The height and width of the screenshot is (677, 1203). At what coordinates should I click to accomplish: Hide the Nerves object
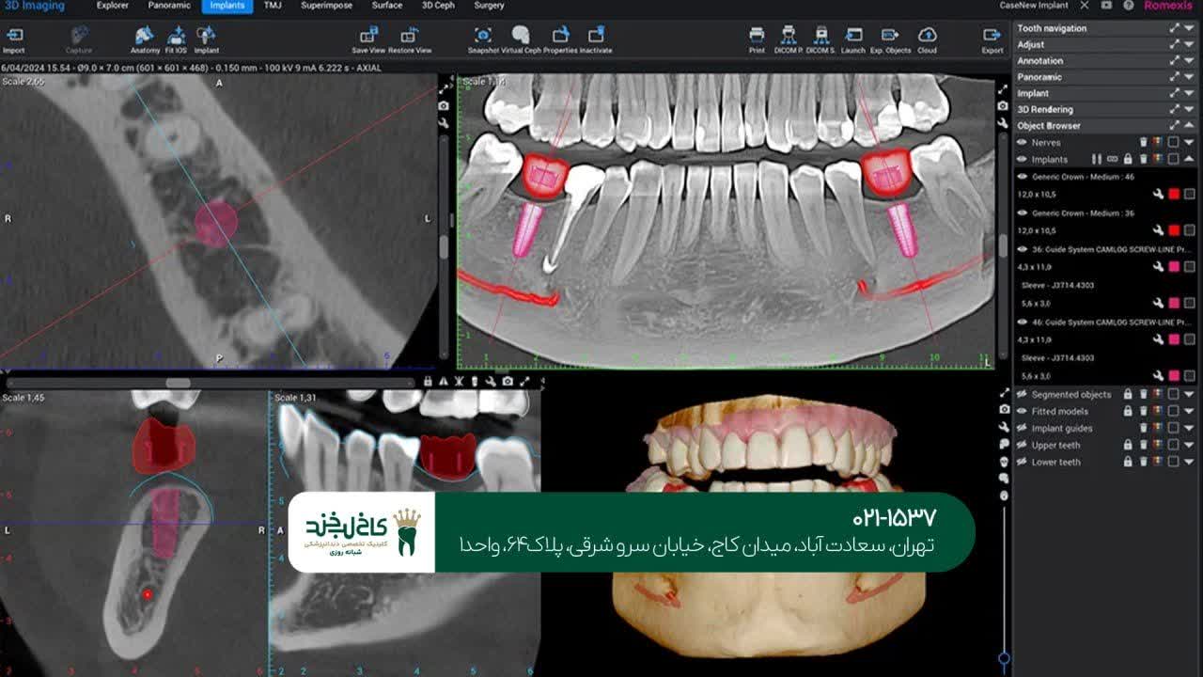[1021, 143]
